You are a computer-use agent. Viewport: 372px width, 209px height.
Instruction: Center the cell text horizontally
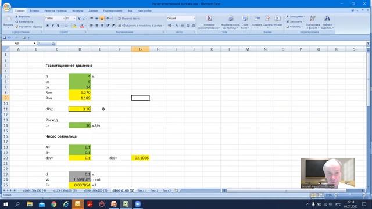point(97,26)
